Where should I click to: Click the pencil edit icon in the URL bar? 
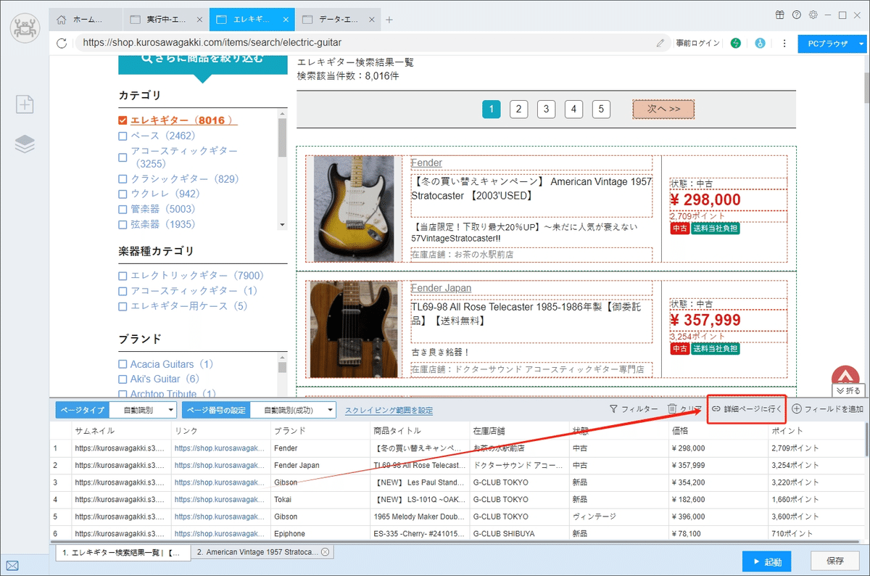(x=660, y=43)
